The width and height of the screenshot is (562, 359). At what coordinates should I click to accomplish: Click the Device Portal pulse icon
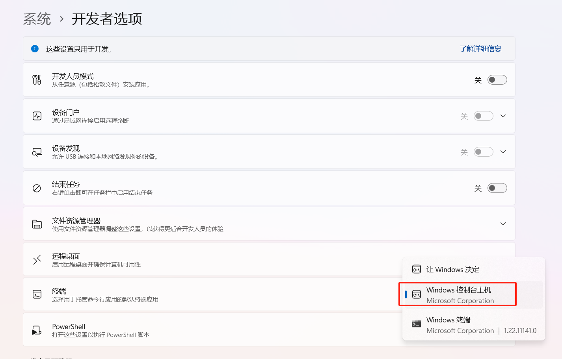point(37,116)
